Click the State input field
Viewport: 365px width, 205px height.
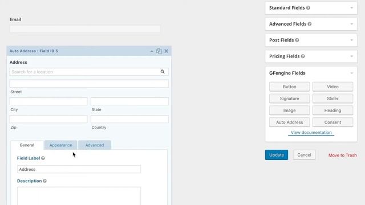[129, 101]
